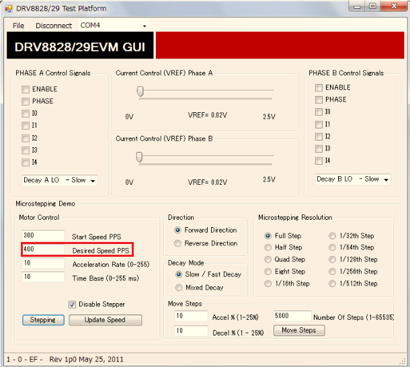The height and width of the screenshot is (367, 410).
Task: Check I3 under Phase B Control Signals
Action: coord(319,149)
